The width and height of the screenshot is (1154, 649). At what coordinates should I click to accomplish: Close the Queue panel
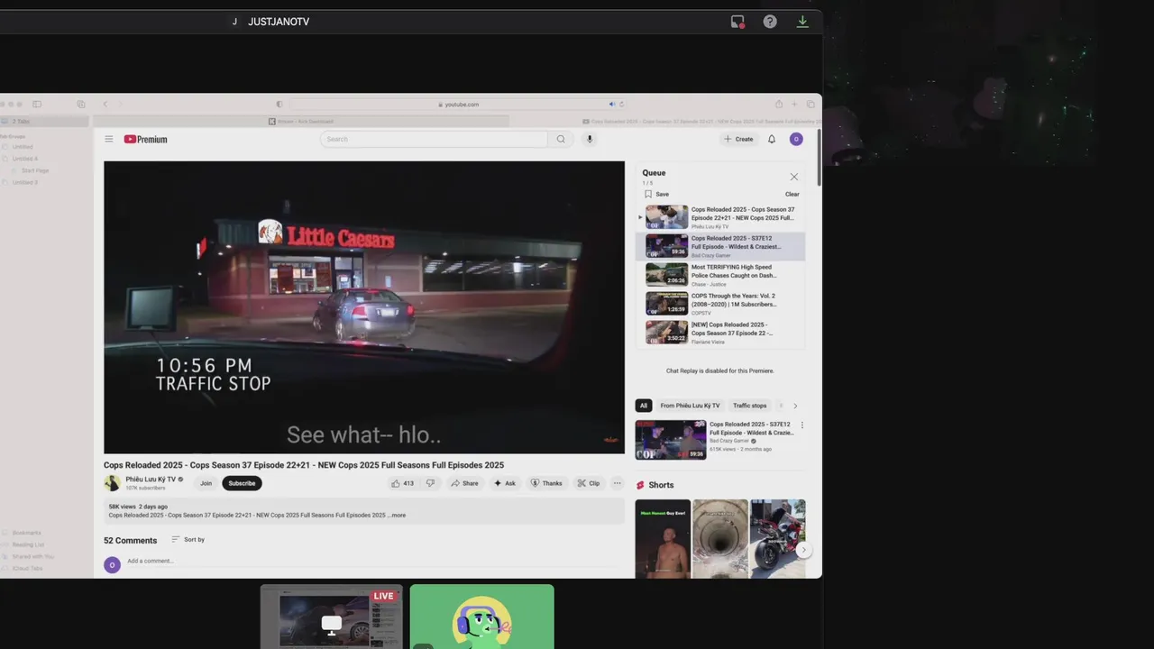pyautogui.click(x=793, y=177)
